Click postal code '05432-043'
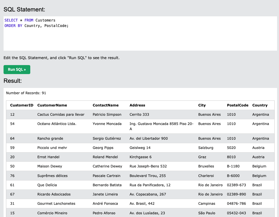279x217 pixels. point(236,213)
